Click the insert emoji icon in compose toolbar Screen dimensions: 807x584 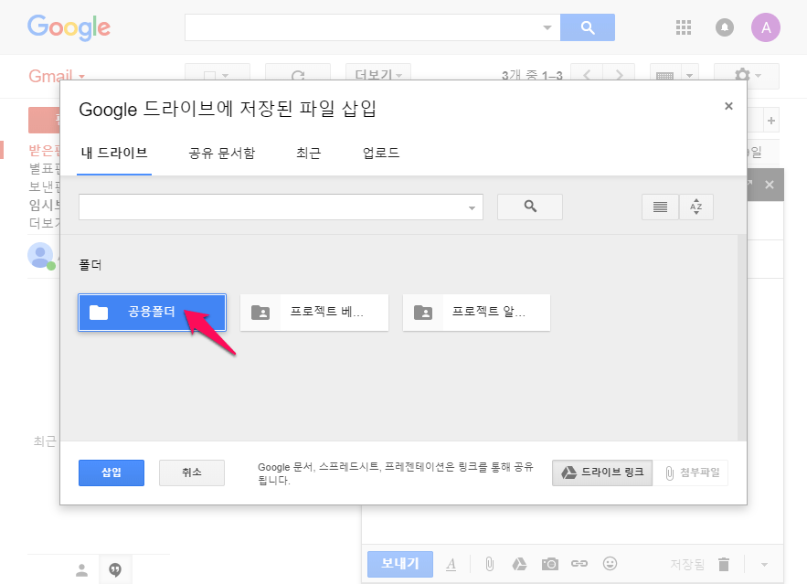[x=610, y=564]
